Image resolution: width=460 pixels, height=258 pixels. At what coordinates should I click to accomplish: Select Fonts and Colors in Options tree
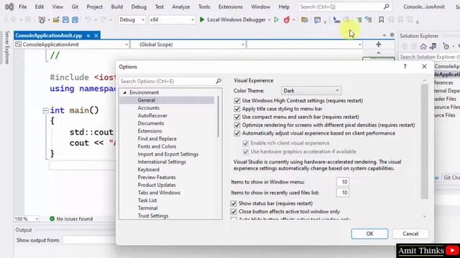[157, 146]
